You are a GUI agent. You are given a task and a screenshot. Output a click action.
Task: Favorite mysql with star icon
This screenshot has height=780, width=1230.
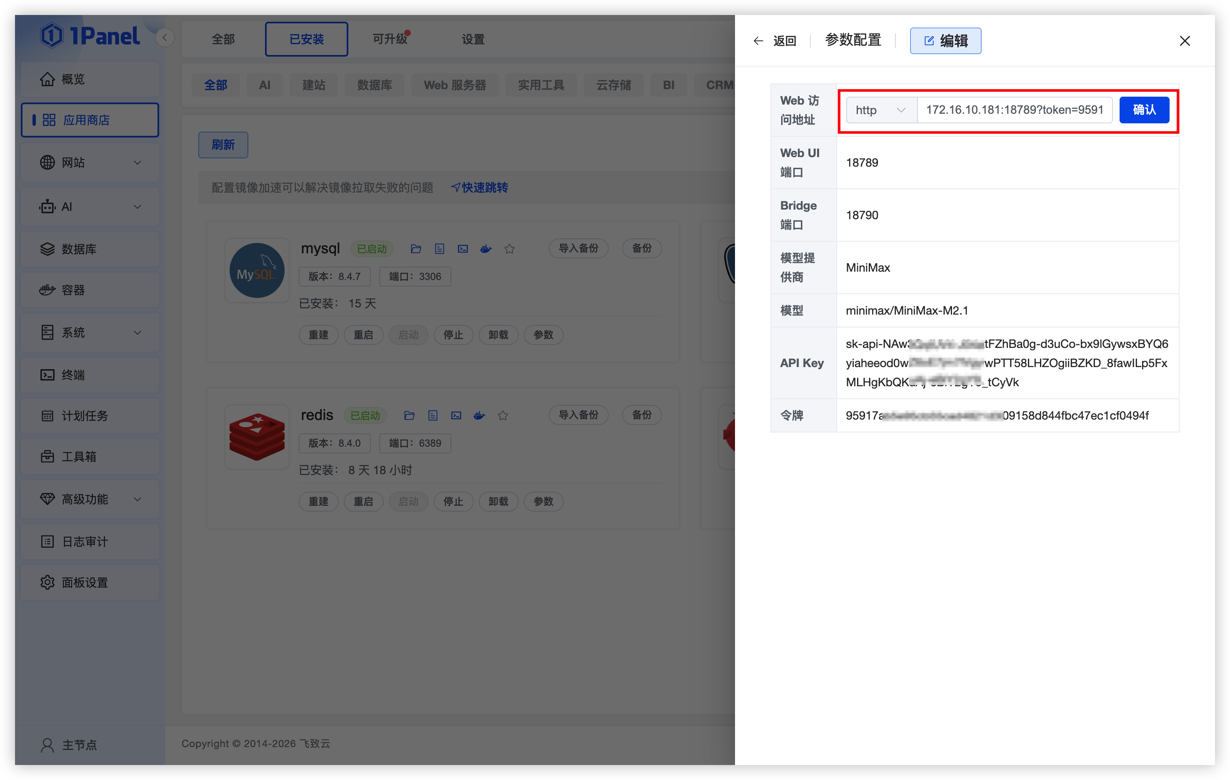509,249
